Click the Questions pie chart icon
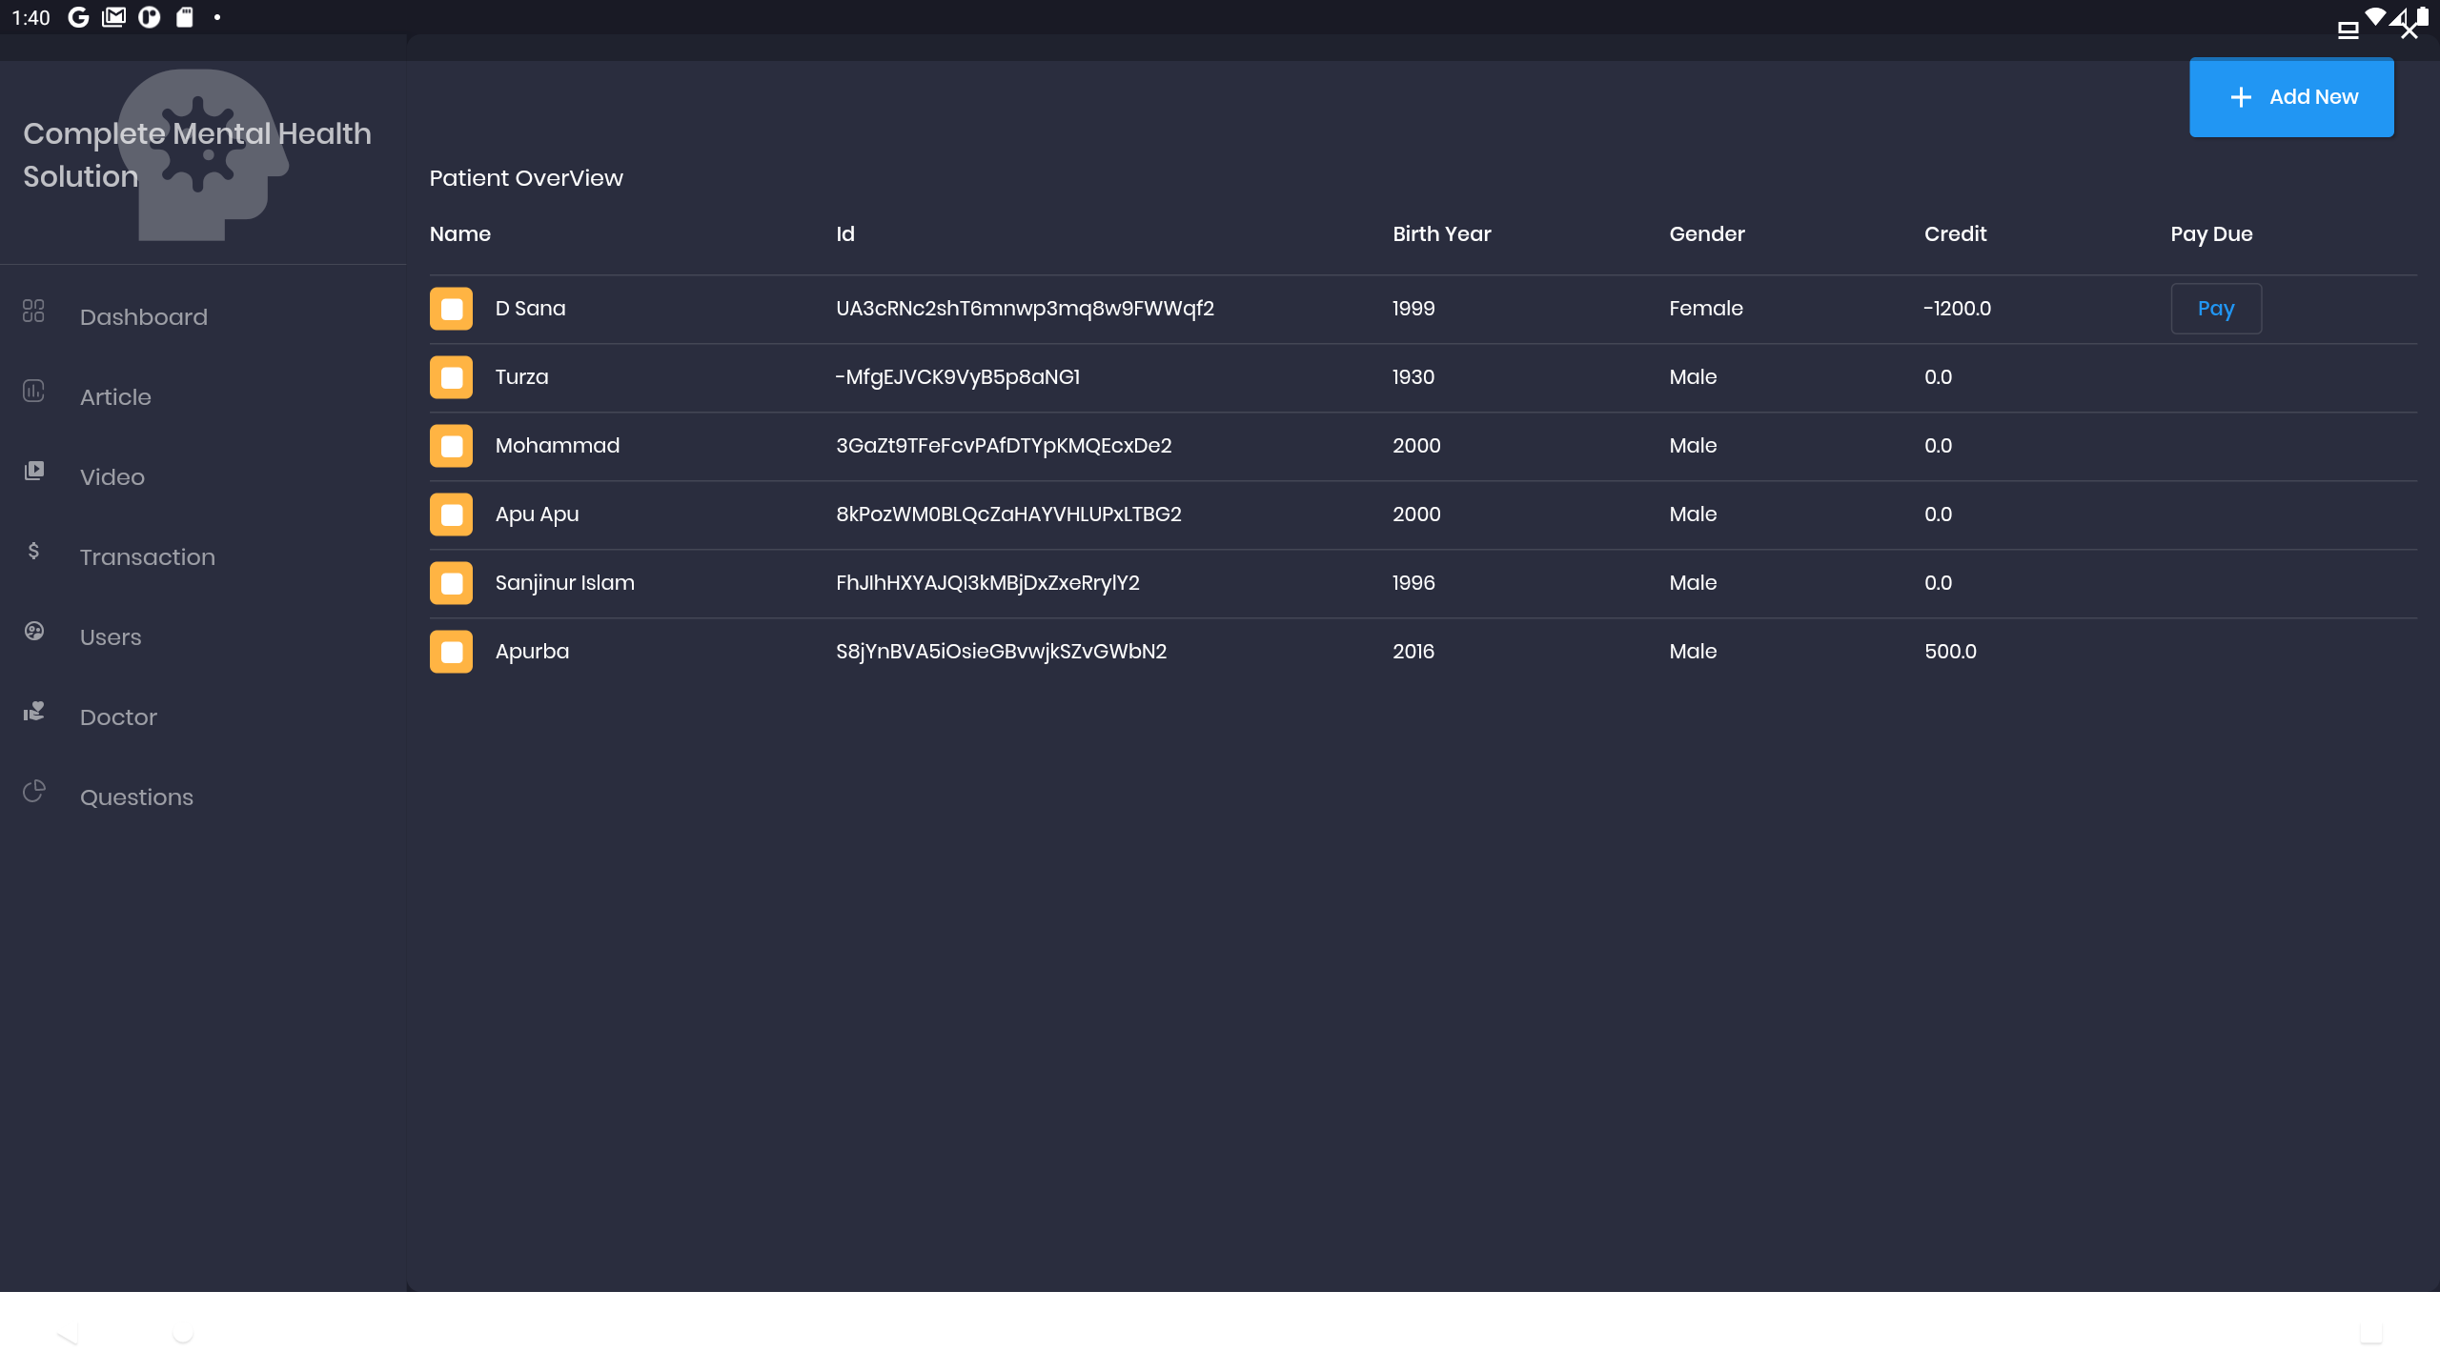Screen dimensions: 2440x1372 pos(33,791)
